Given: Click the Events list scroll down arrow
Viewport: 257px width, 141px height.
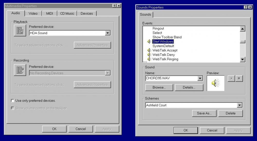Looking at the screenshot, I should 243,59.
